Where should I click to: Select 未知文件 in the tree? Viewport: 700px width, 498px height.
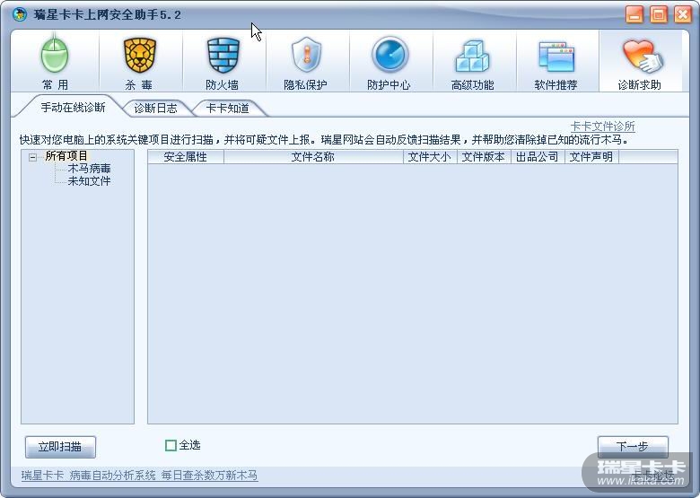tap(89, 181)
